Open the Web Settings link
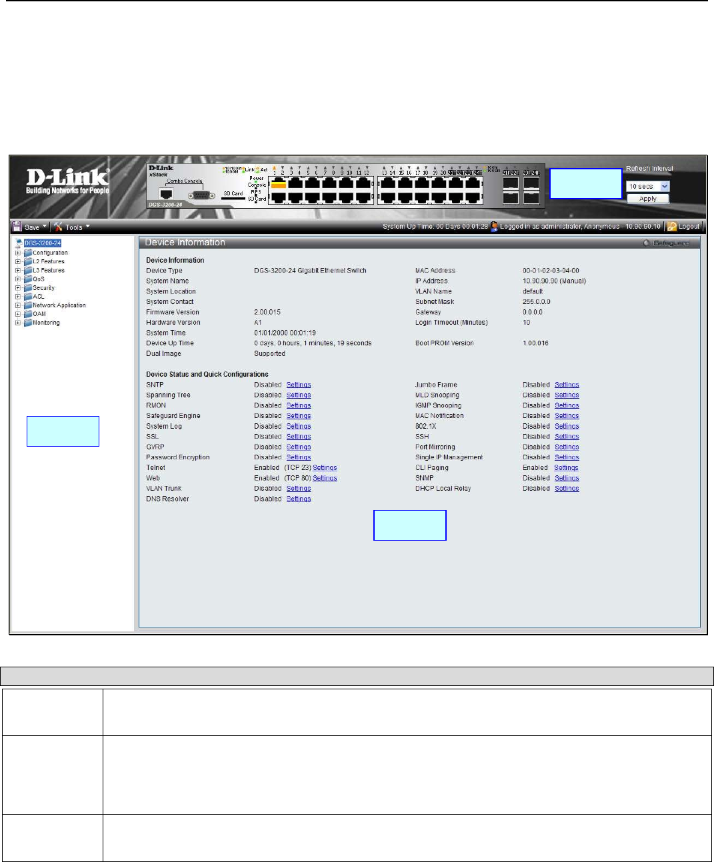The height and width of the screenshot is (862, 714). pos(325,478)
